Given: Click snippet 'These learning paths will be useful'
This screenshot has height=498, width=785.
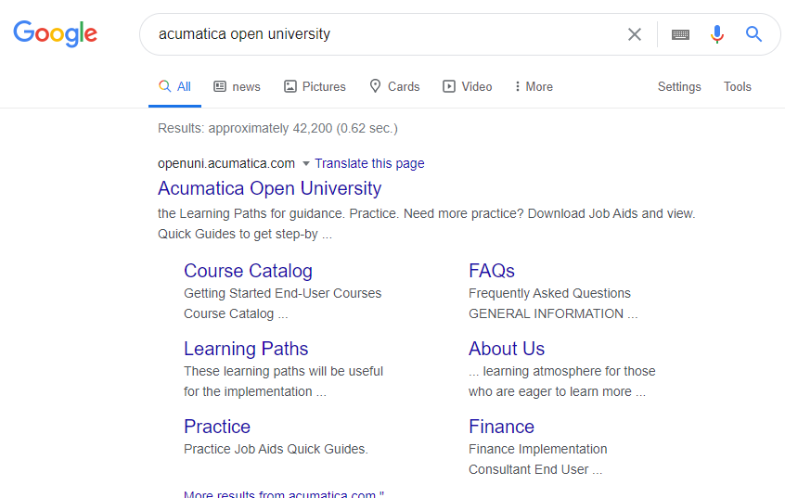Looking at the screenshot, I should [283, 371].
